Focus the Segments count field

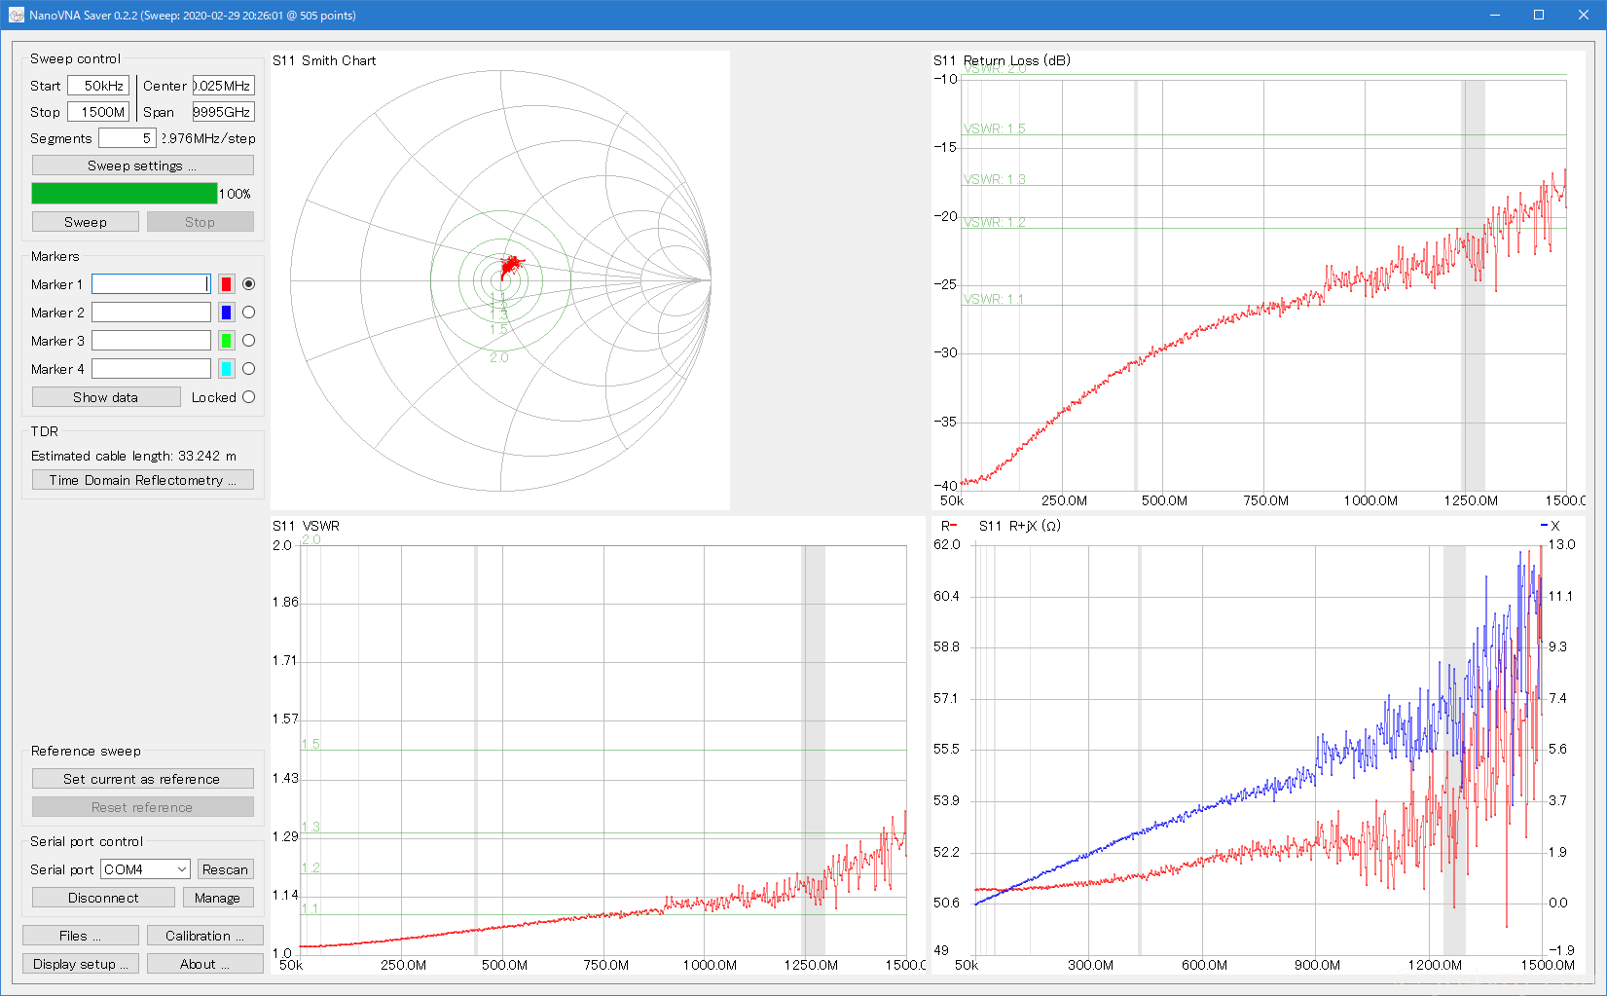point(127,138)
